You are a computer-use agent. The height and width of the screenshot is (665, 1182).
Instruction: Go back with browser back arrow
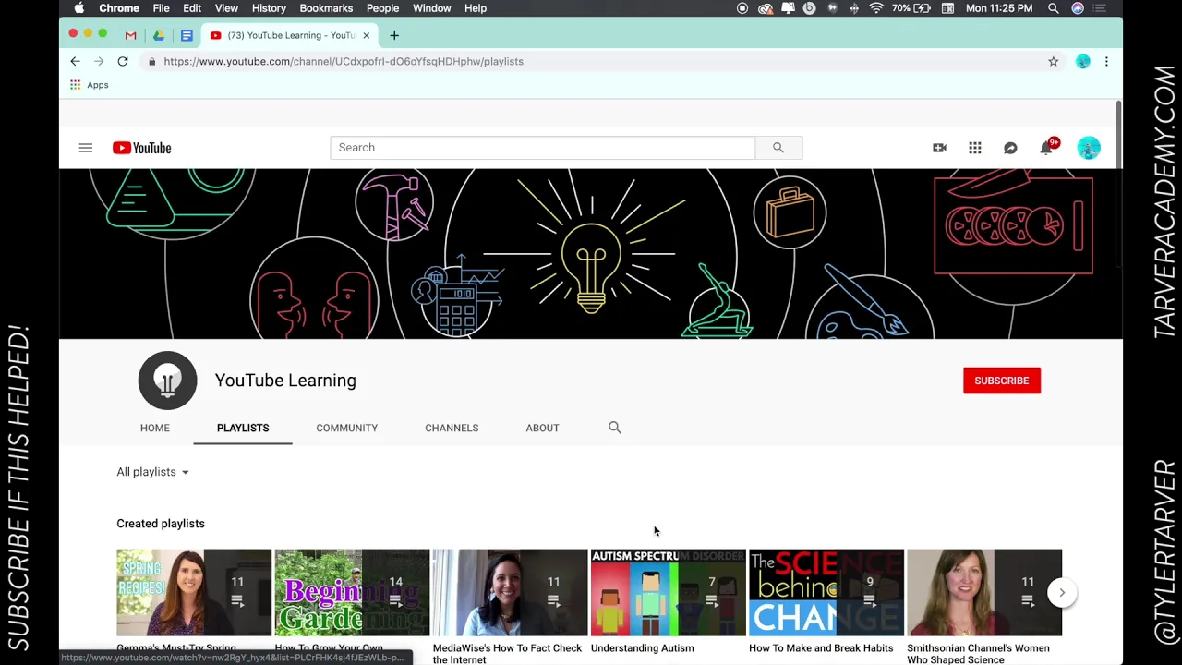(75, 61)
